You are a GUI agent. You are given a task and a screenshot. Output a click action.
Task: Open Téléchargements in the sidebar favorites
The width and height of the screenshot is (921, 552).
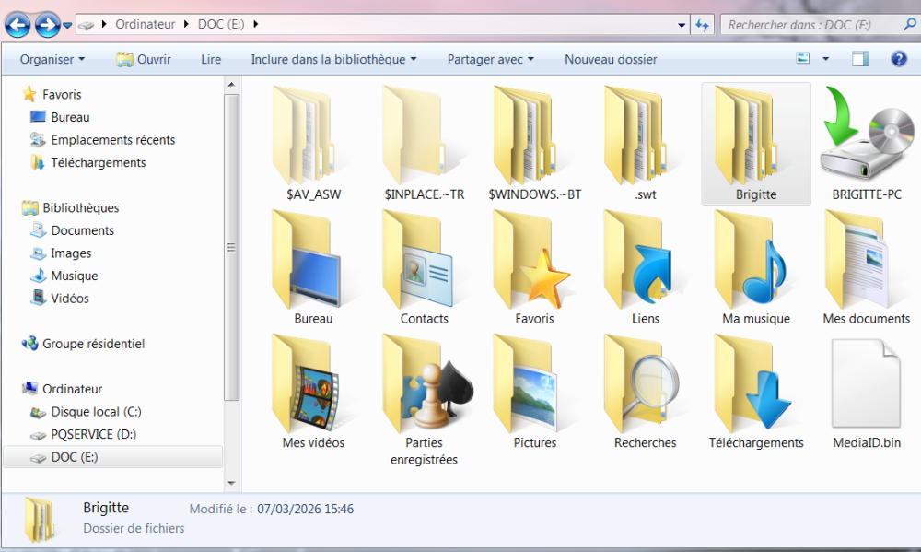click(x=99, y=162)
